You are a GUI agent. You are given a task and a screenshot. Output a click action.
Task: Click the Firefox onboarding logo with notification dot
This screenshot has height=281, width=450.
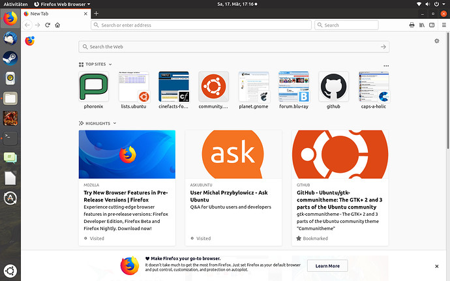coord(29,41)
